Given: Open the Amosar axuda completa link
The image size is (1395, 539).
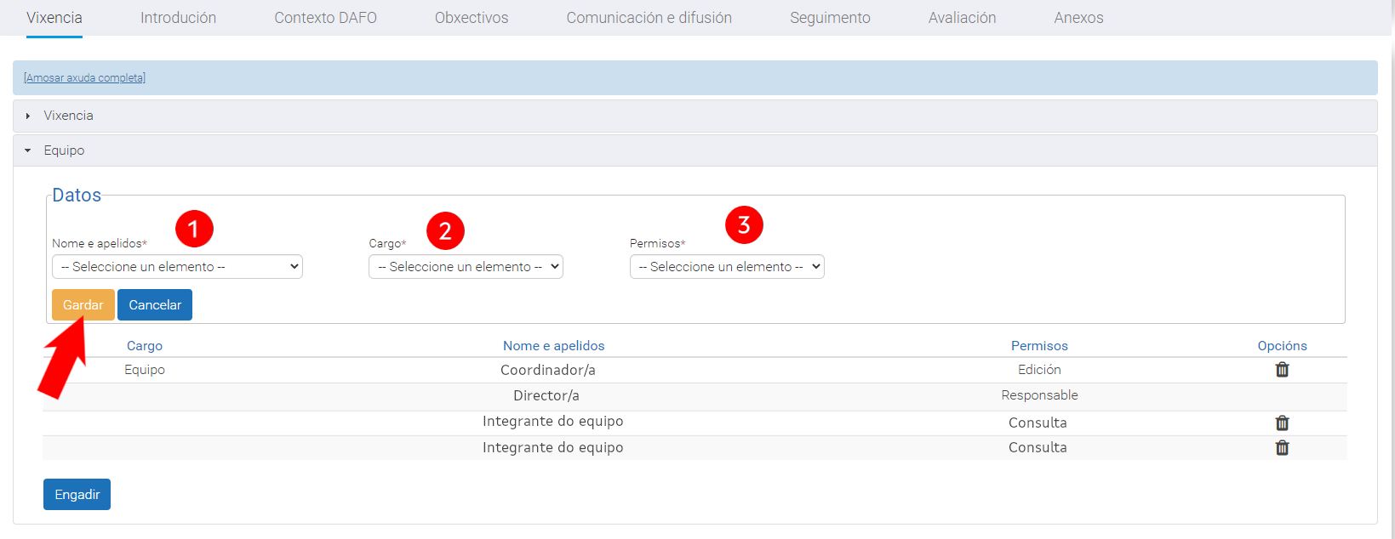Looking at the screenshot, I should pyautogui.click(x=84, y=78).
